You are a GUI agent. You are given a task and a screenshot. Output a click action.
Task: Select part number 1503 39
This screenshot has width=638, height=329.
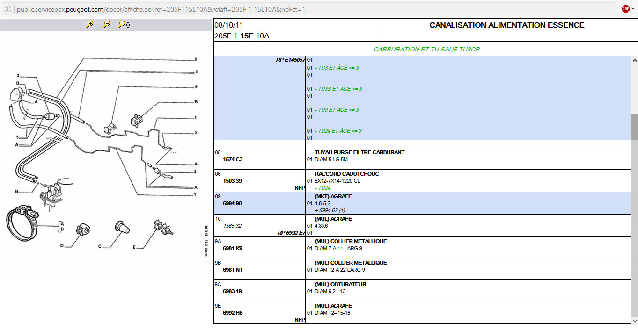tap(233, 181)
